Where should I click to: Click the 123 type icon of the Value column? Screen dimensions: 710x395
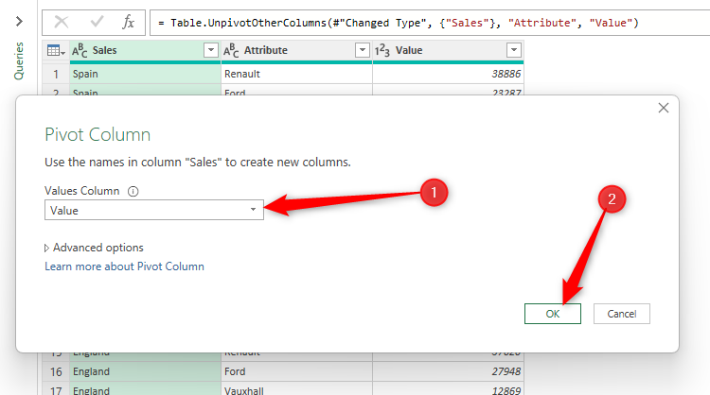[382, 50]
